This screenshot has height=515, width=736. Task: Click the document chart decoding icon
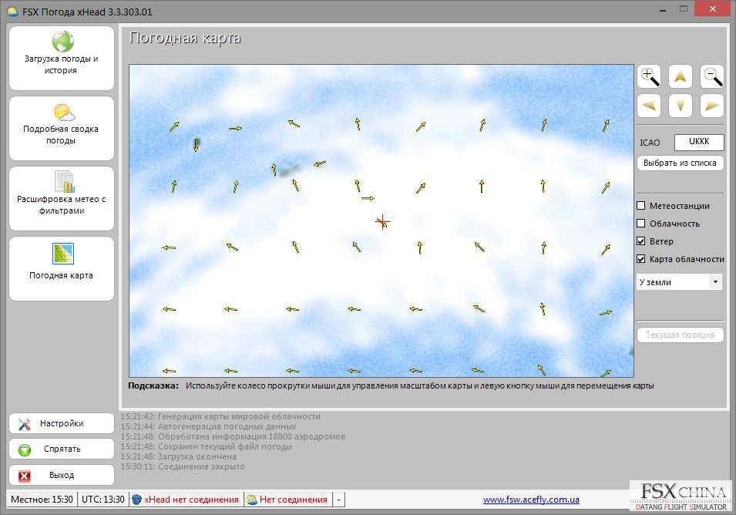64,182
